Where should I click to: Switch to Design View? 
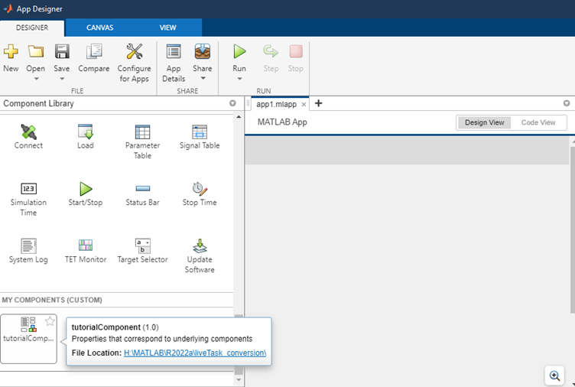pyautogui.click(x=485, y=122)
